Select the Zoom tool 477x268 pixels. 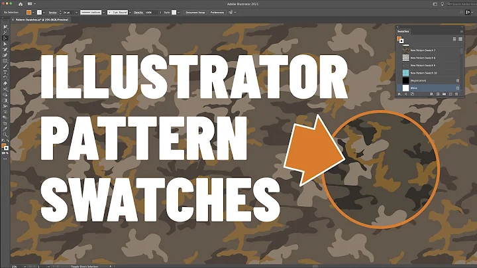point(5,134)
